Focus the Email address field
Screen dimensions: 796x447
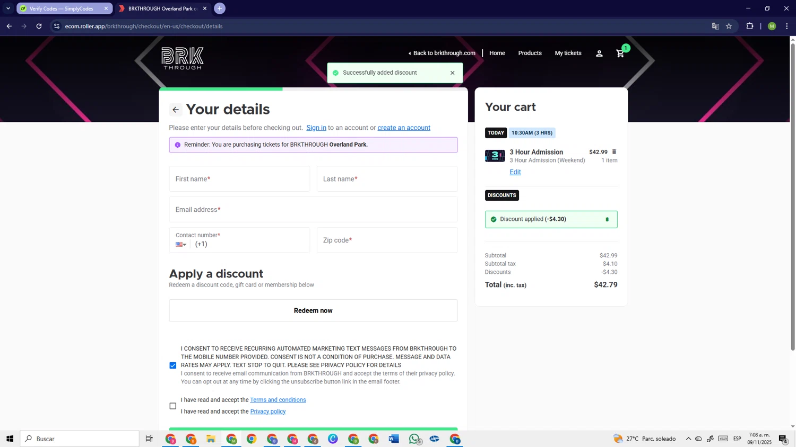[x=313, y=210]
